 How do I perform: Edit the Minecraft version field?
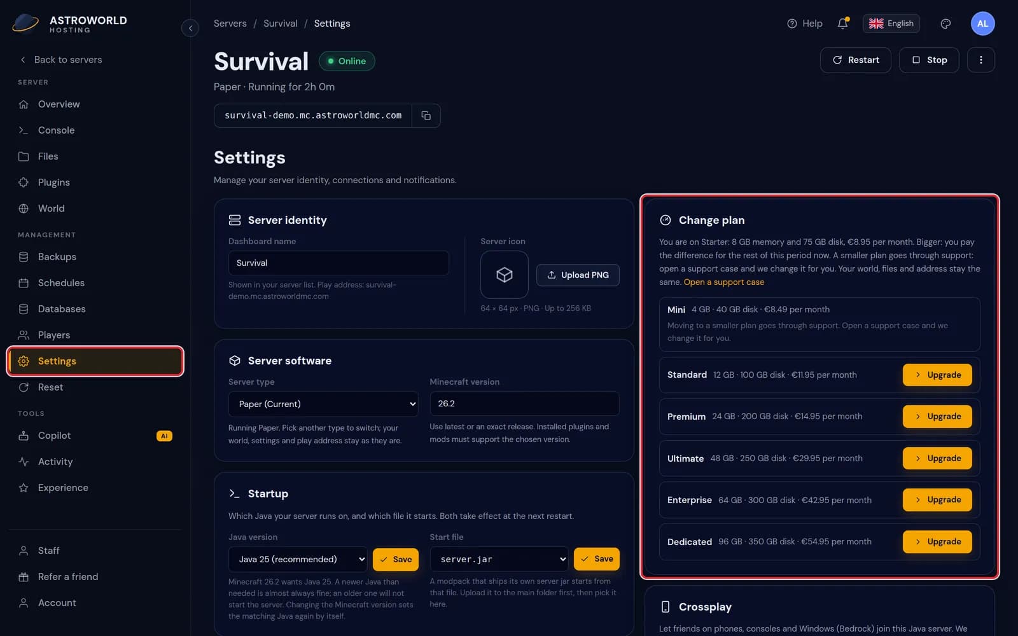coord(524,403)
